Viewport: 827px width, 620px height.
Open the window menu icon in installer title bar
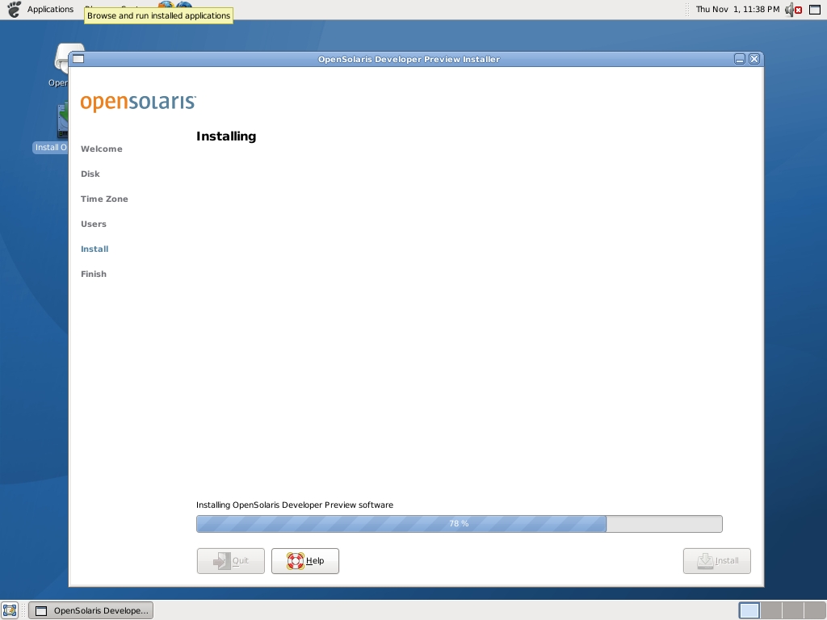point(78,59)
